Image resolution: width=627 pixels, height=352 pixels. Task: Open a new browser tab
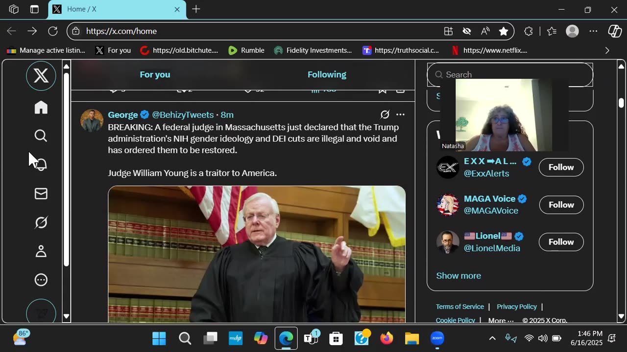coord(196,9)
